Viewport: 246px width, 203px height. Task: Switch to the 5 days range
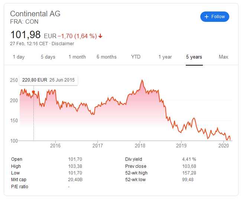coord(48,57)
